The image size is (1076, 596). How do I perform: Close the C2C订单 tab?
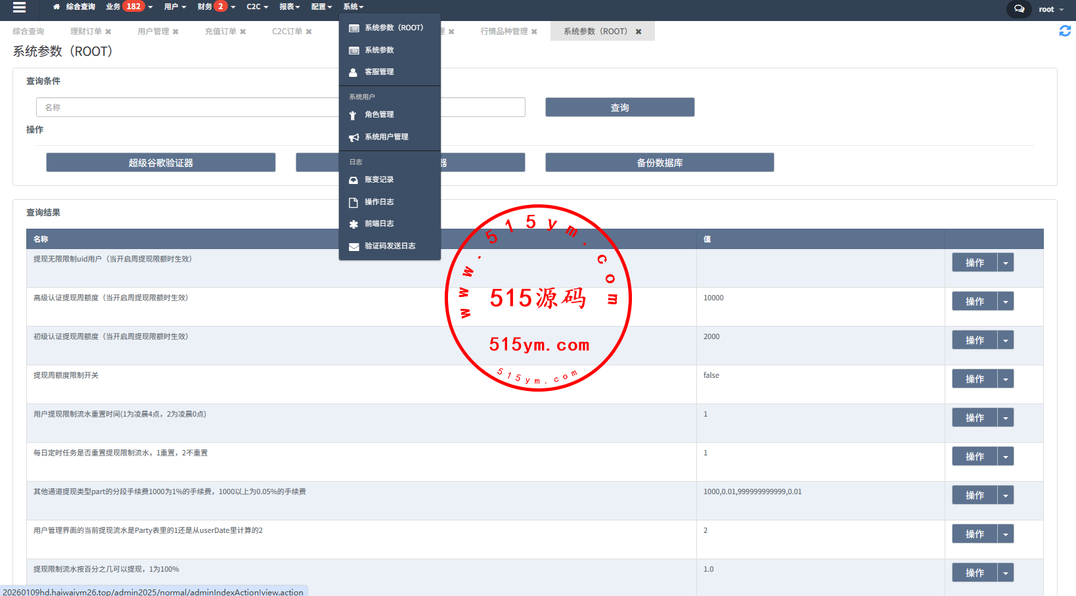tap(309, 32)
